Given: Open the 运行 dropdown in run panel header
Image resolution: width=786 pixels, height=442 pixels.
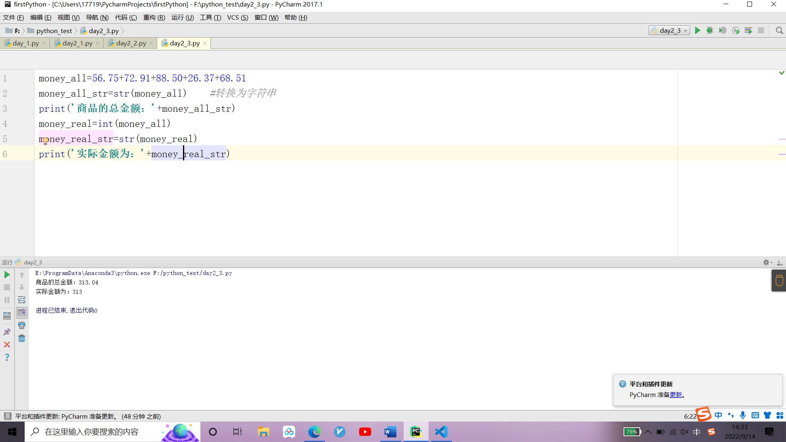Looking at the screenshot, I should (7, 262).
